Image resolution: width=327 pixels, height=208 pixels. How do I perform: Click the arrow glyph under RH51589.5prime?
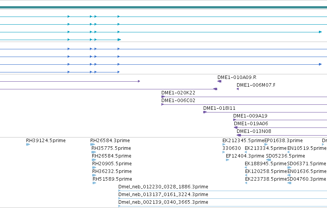click(94, 183)
